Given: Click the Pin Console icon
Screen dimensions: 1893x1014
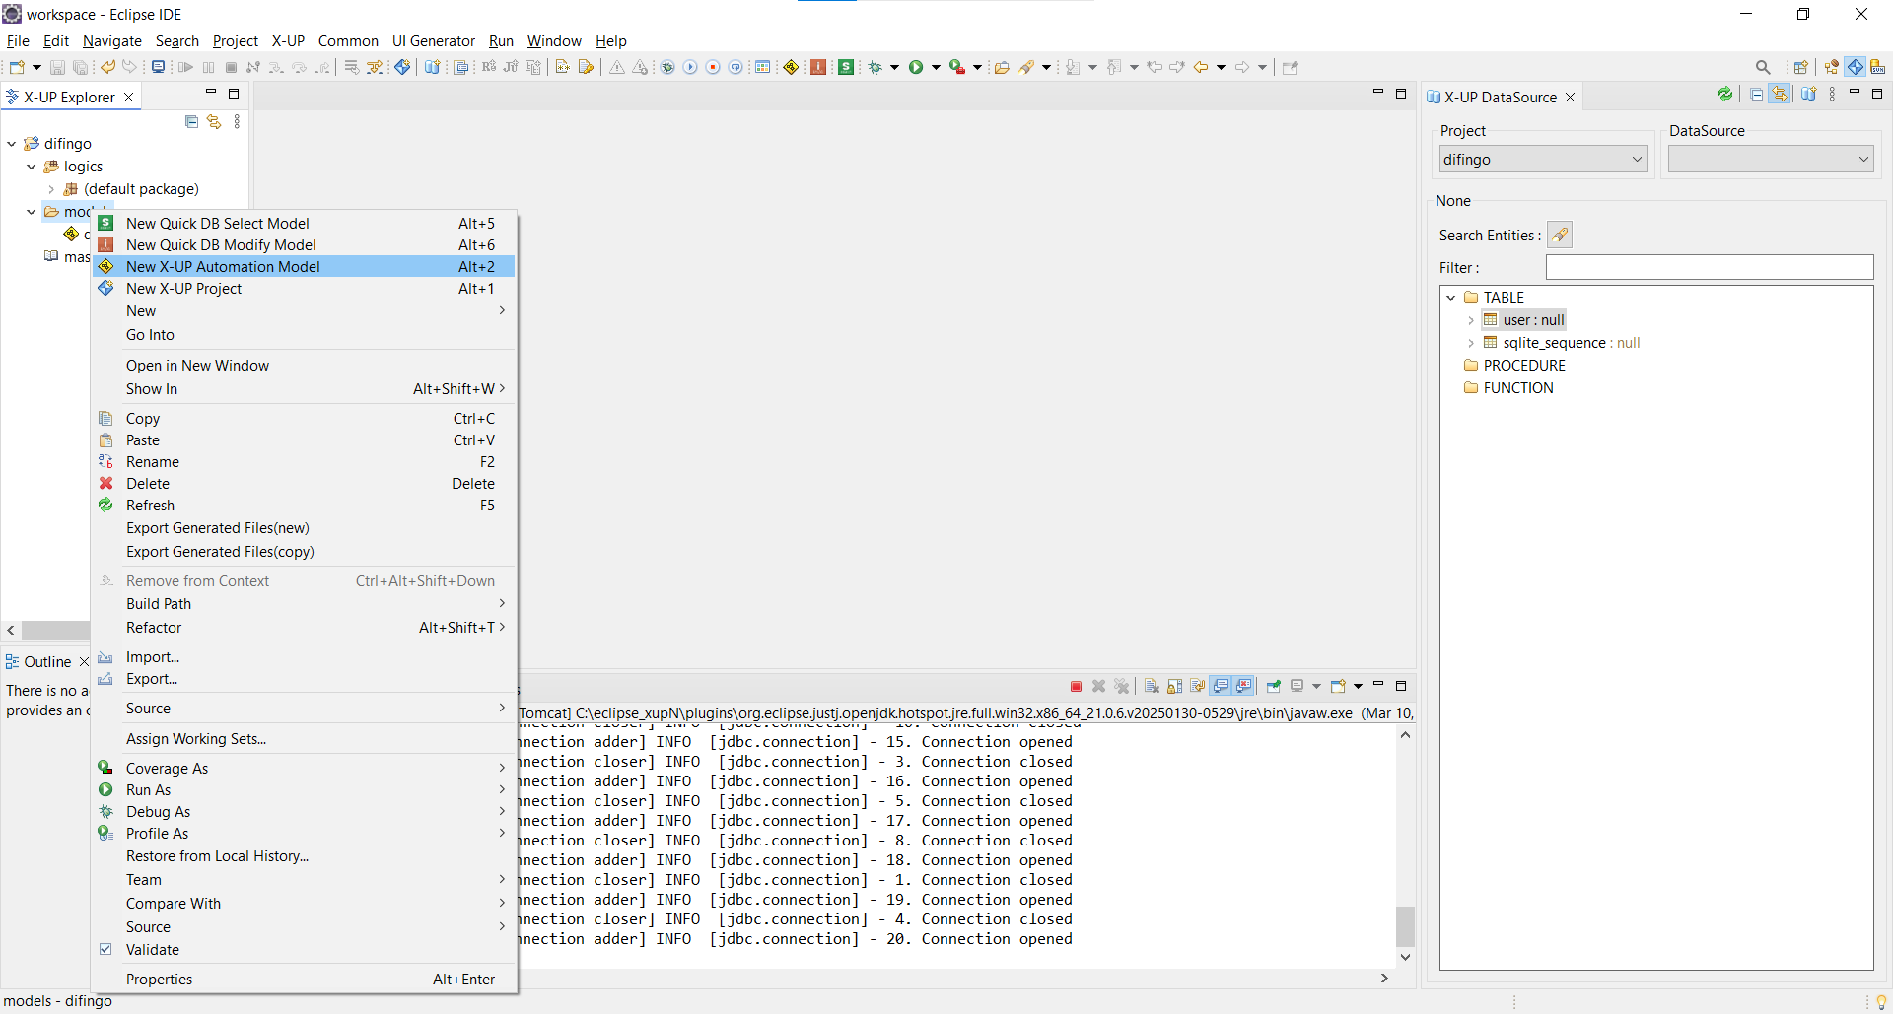Looking at the screenshot, I should (x=1273, y=687).
